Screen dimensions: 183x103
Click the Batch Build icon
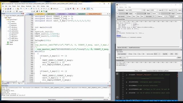click(x=10, y=11)
